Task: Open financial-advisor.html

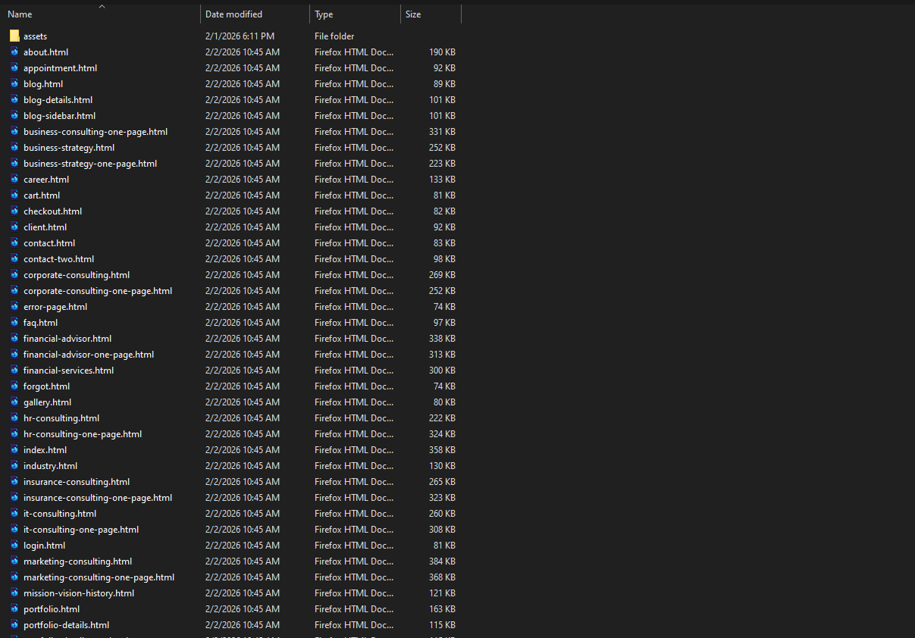Action: coord(67,338)
